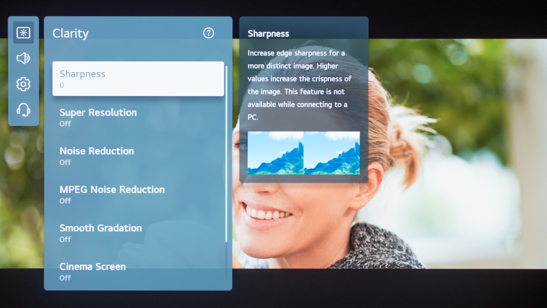
Task: Click the Clarity menu scrollbar
Action: [226, 153]
